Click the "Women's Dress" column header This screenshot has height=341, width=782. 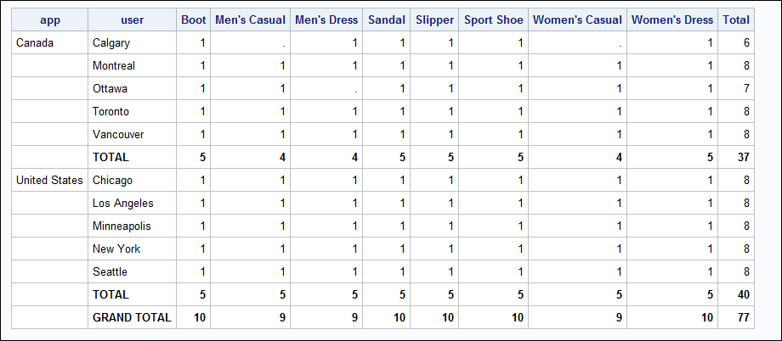click(672, 20)
